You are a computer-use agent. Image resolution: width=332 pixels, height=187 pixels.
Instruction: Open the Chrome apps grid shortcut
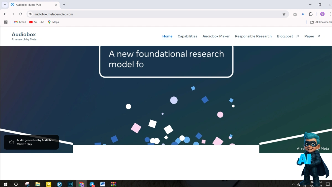(6, 22)
